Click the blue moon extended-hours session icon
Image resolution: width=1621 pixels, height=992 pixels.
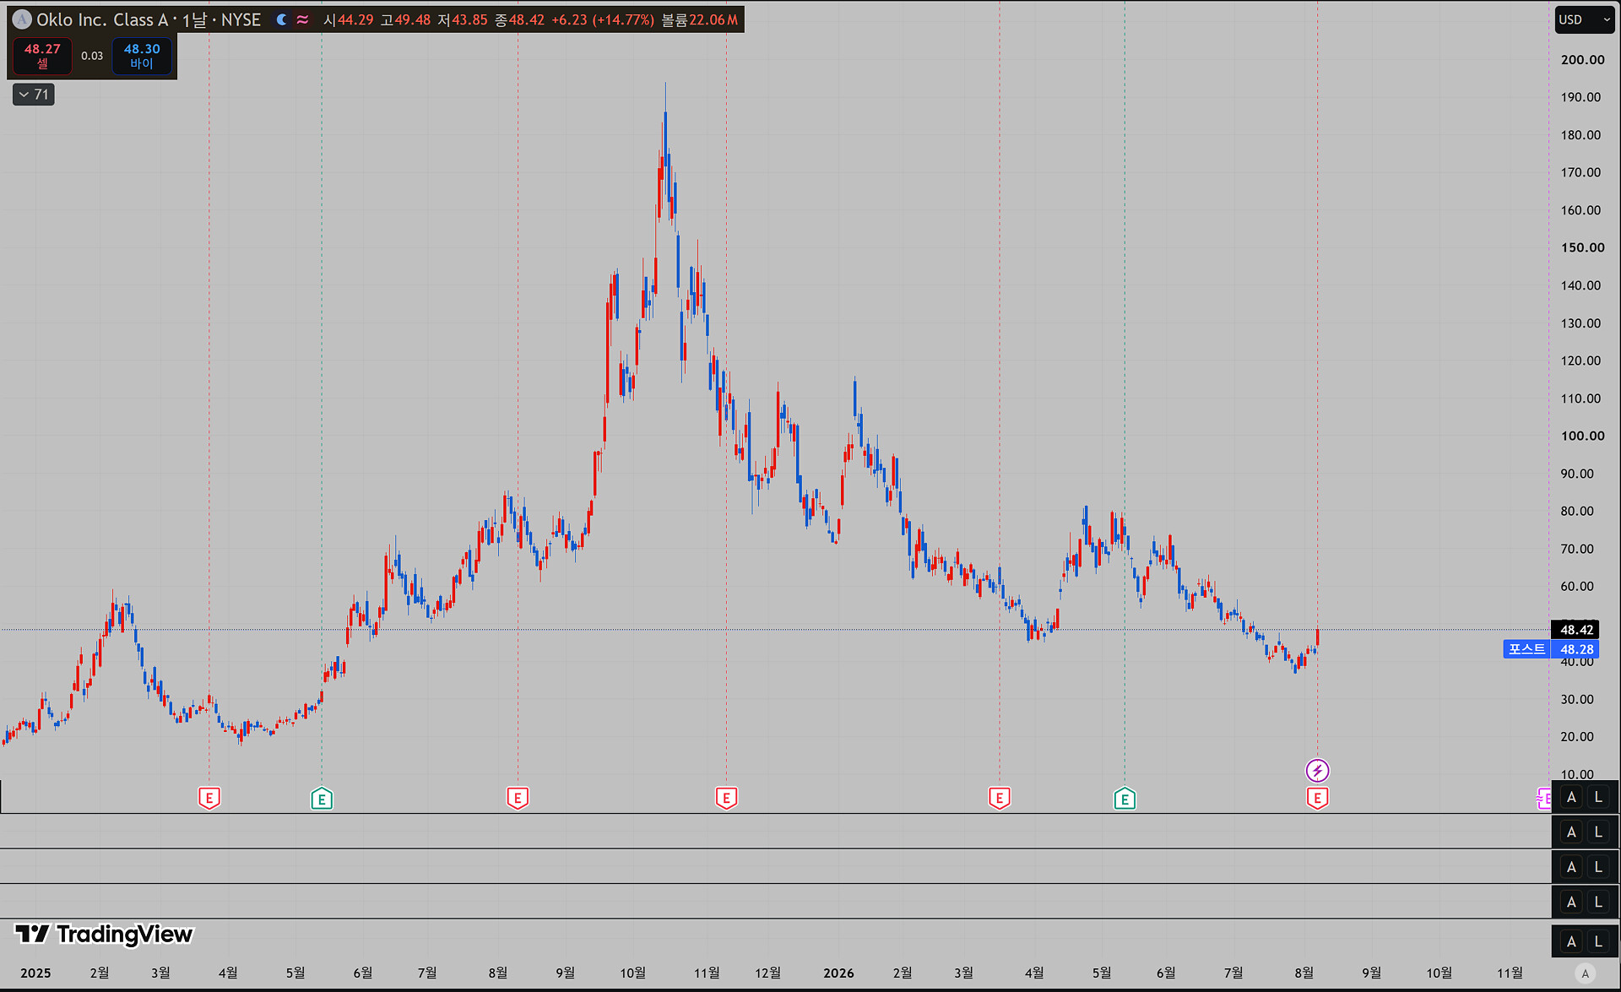tap(282, 19)
